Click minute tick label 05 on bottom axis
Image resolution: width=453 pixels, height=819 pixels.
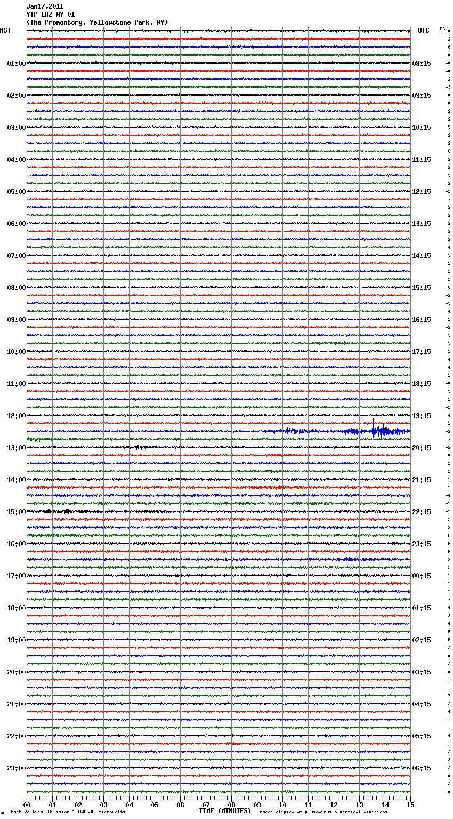(155, 805)
